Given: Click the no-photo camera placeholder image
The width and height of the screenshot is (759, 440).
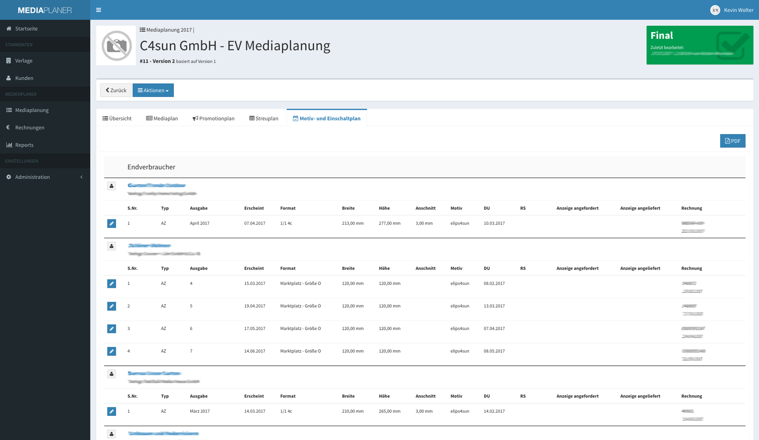Looking at the screenshot, I should coord(116,45).
